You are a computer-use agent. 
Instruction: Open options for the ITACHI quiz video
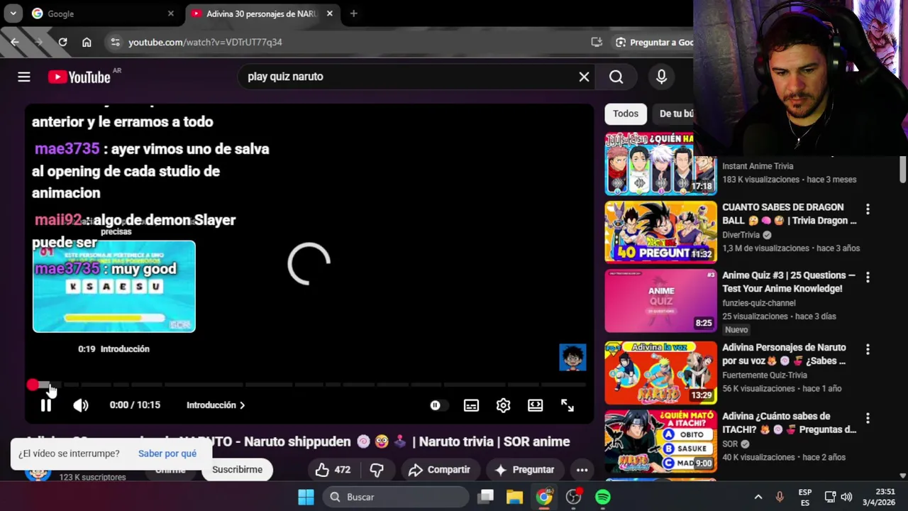pos(868,419)
